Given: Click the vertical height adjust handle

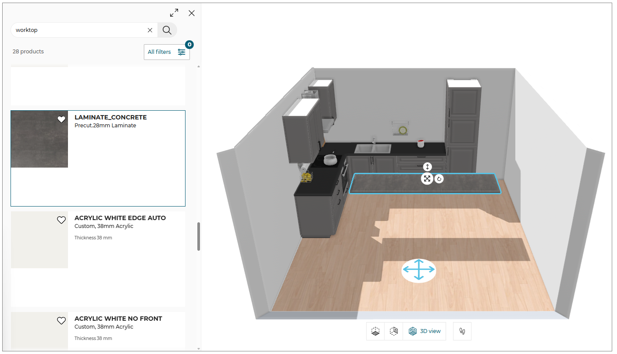Looking at the screenshot, I should point(428,167).
